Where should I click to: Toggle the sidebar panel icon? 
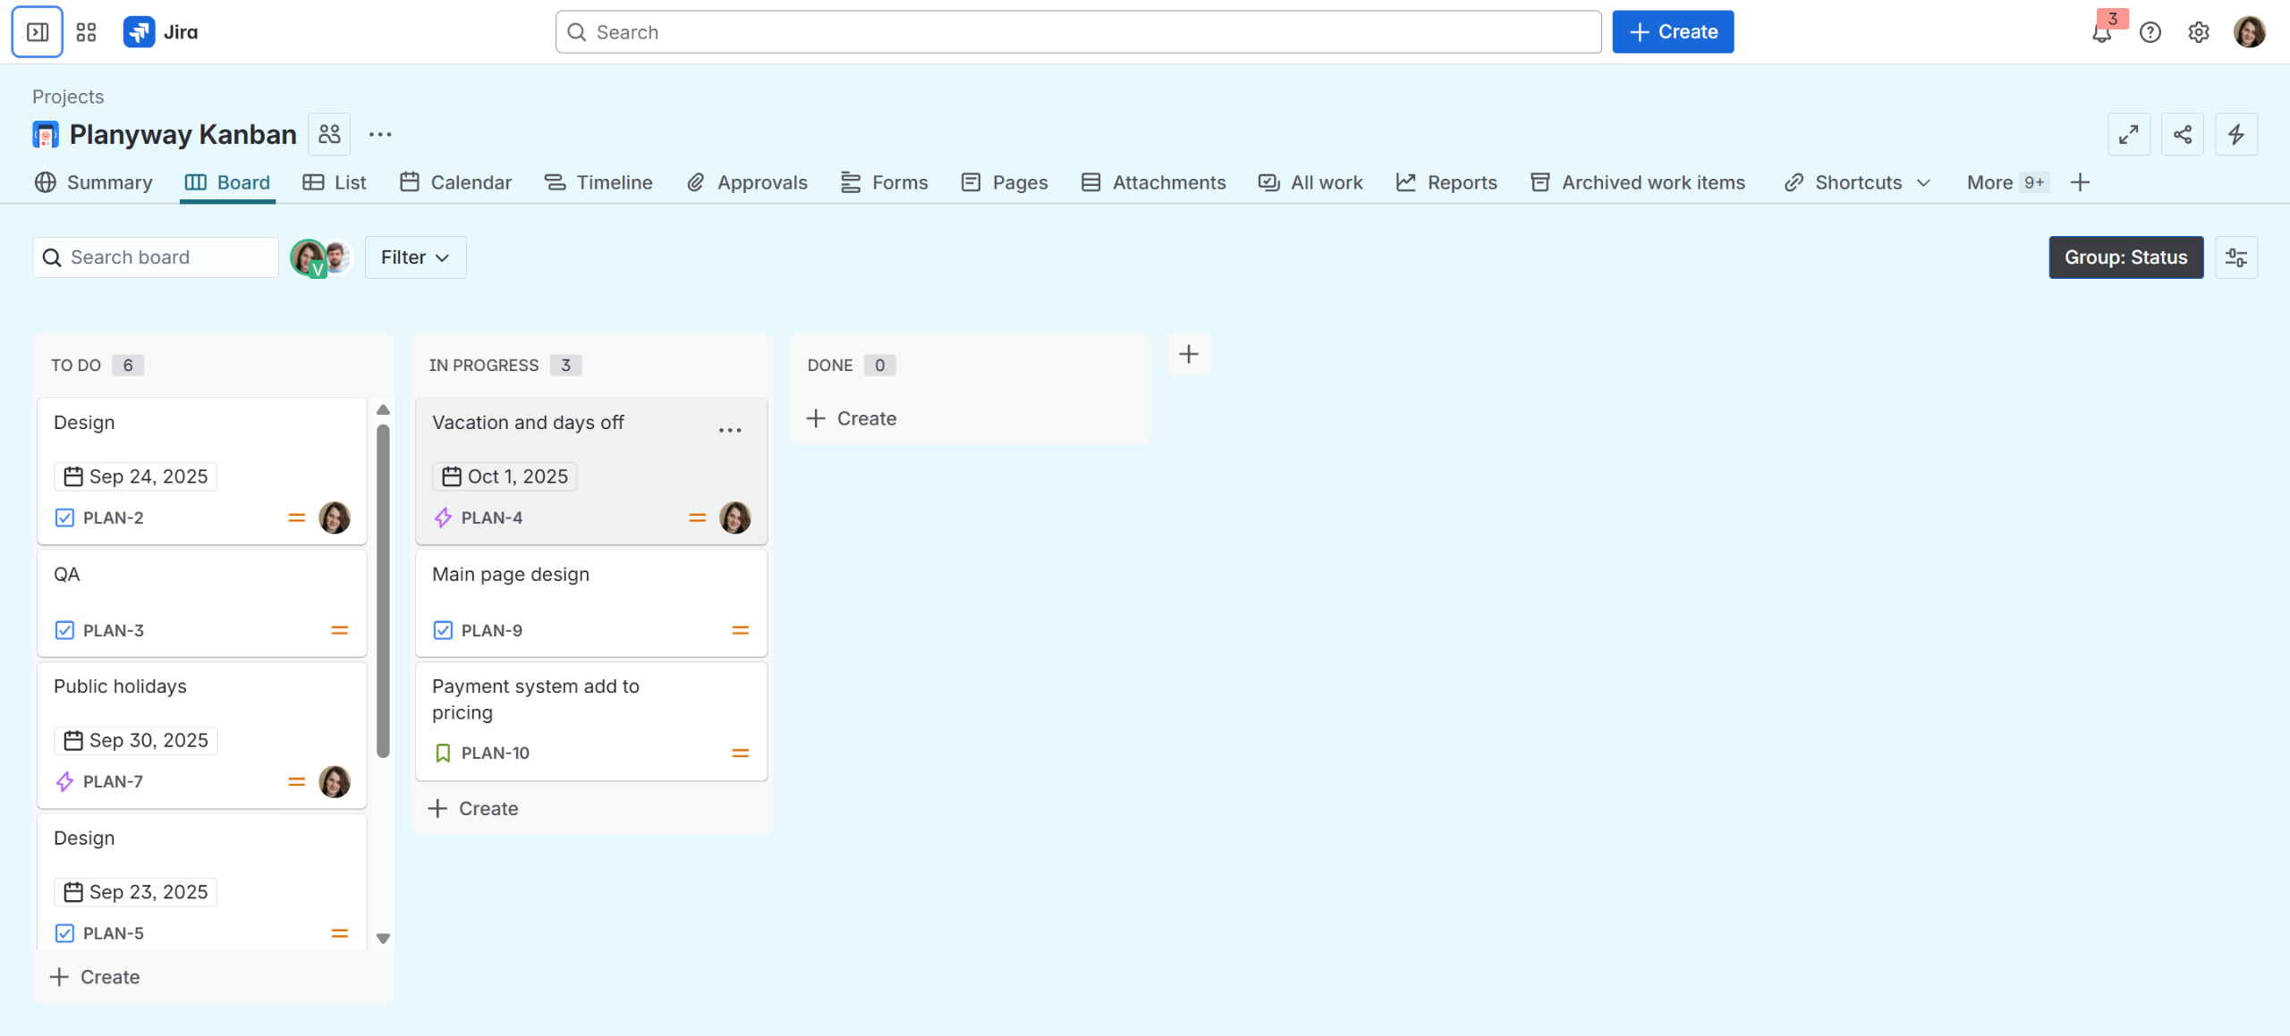click(38, 32)
